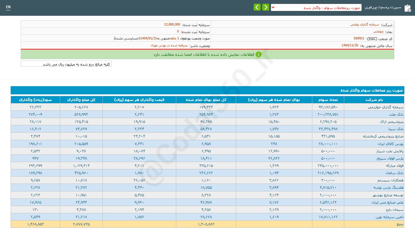Viewport: 415px width, 233px height.
Task: Click the symbol value وبوعلی
Action: [x=378, y=32]
